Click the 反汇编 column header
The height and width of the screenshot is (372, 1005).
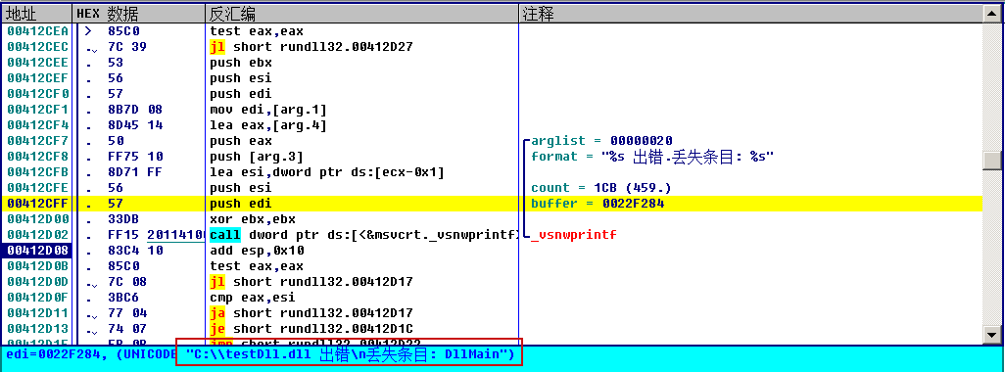point(361,14)
